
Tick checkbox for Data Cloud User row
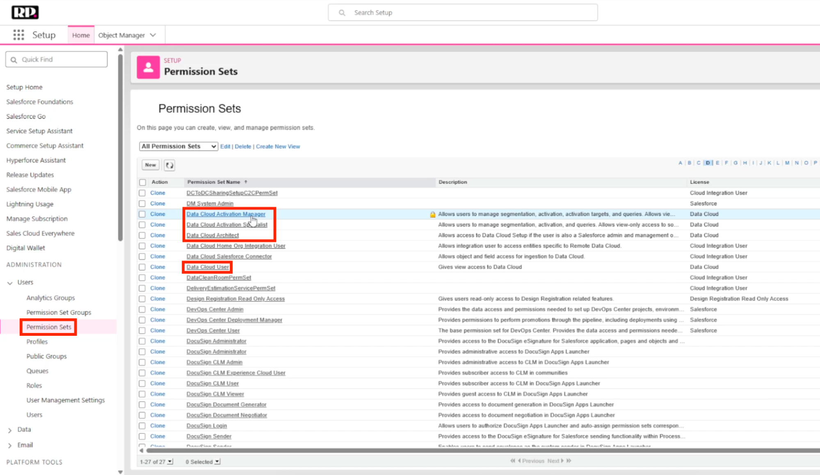[142, 267]
